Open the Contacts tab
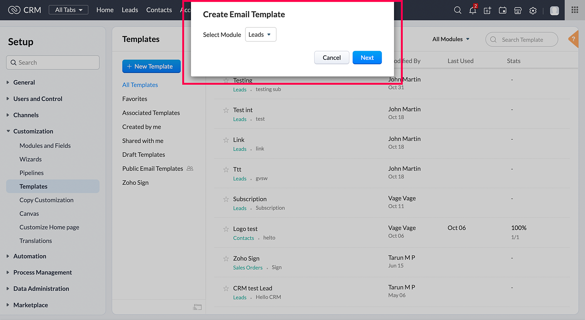This screenshot has height=320, width=585. pos(159,10)
